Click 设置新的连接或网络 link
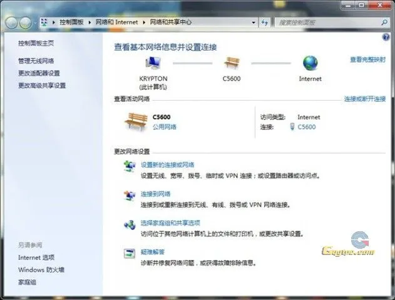 167,165
